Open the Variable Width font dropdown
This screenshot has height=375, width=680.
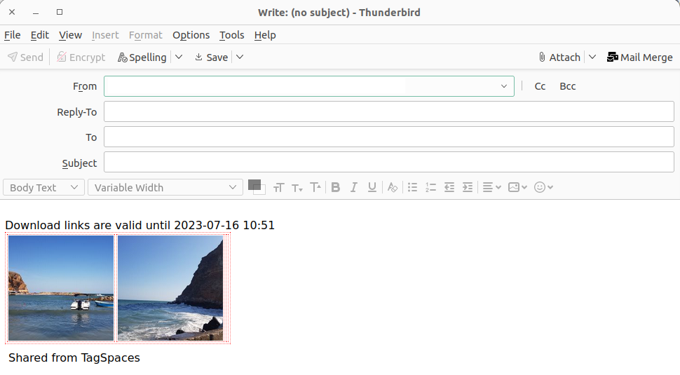[x=165, y=187]
